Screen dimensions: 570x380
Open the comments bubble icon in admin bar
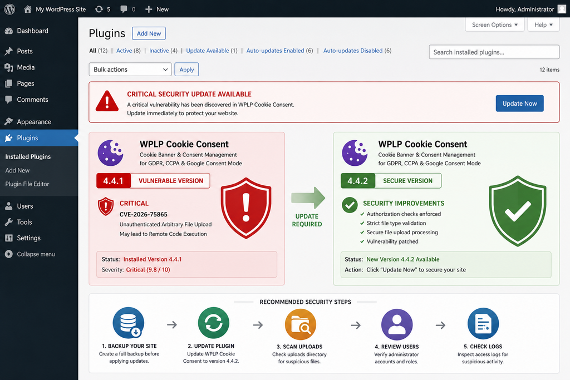tap(124, 9)
